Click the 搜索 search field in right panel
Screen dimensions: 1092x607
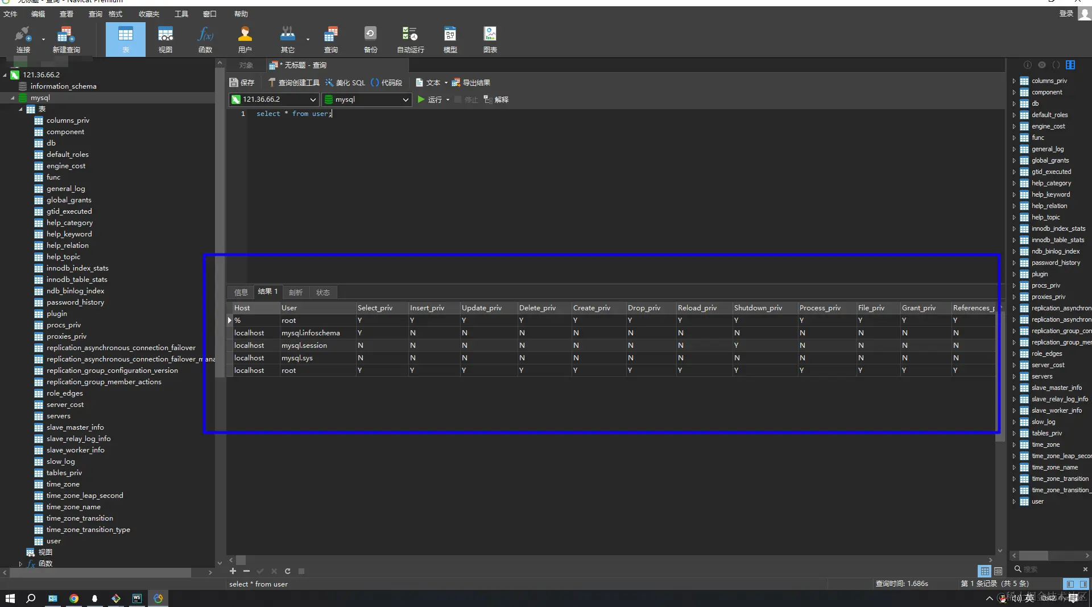point(1052,569)
